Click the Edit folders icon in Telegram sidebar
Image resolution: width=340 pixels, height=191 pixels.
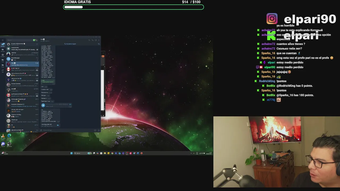[x=3, y=71]
